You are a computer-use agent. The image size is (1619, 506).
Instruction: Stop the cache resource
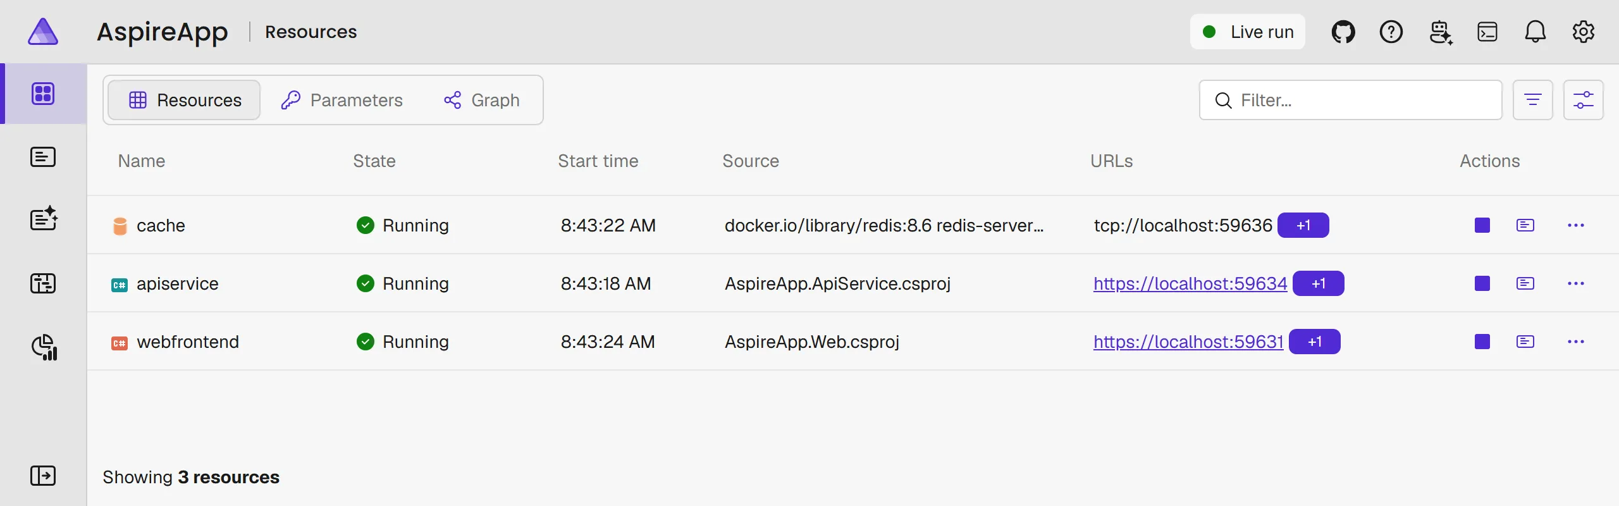1482,225
